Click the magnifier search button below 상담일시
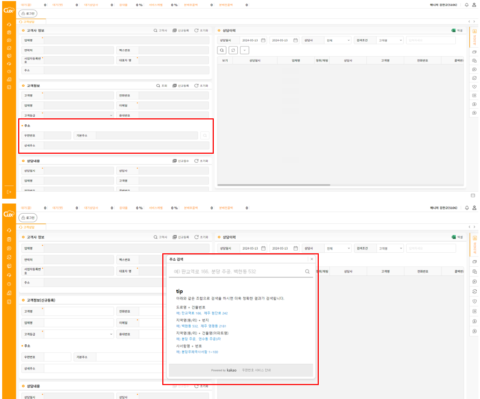Viewport: 480px width, 399px height. 222,50
